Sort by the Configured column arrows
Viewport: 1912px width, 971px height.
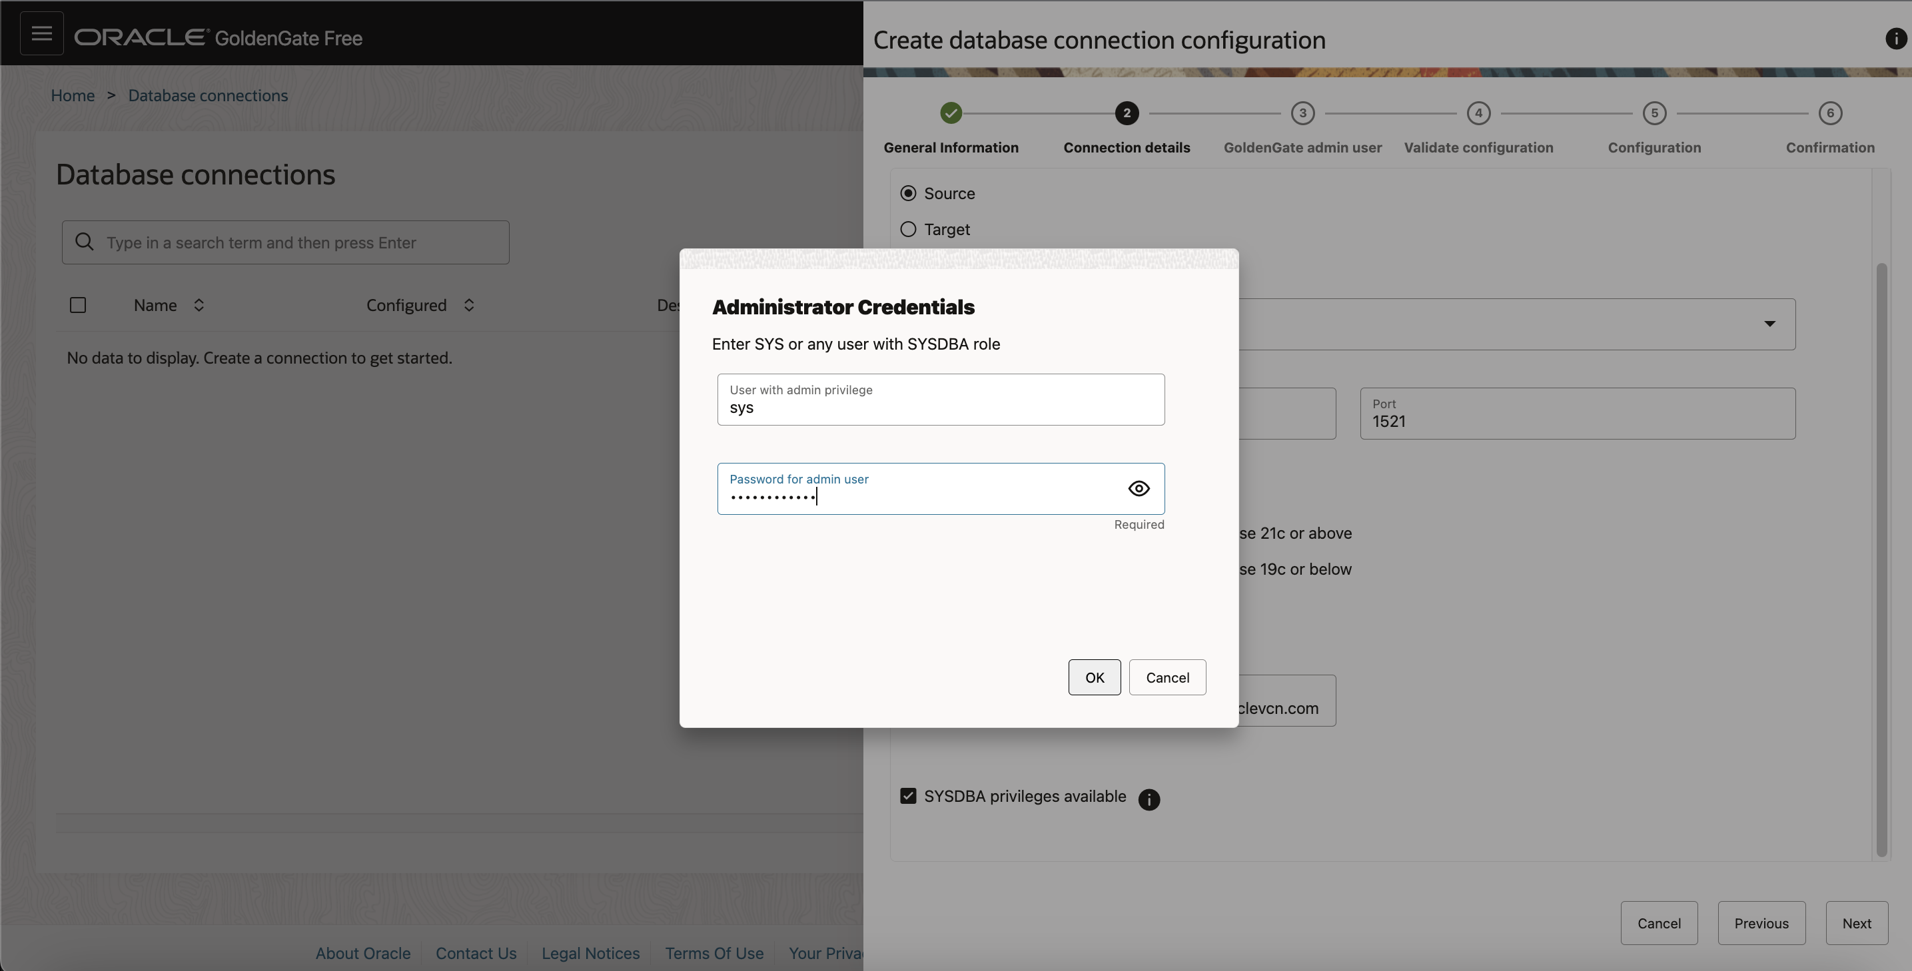pos(469,306)
